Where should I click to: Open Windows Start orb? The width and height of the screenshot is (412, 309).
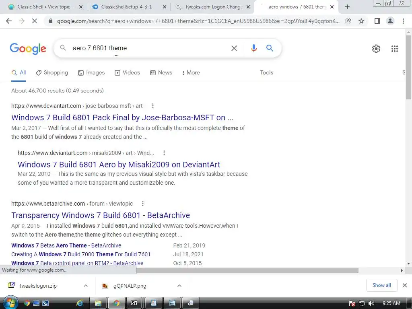[10, 303]
